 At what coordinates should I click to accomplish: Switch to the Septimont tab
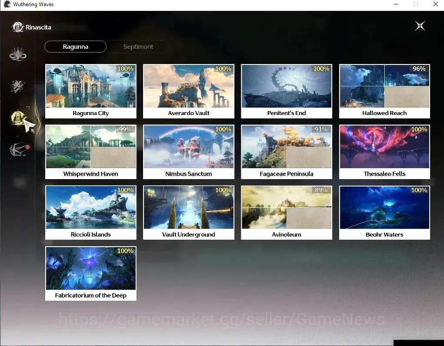[x=138, y=47]
